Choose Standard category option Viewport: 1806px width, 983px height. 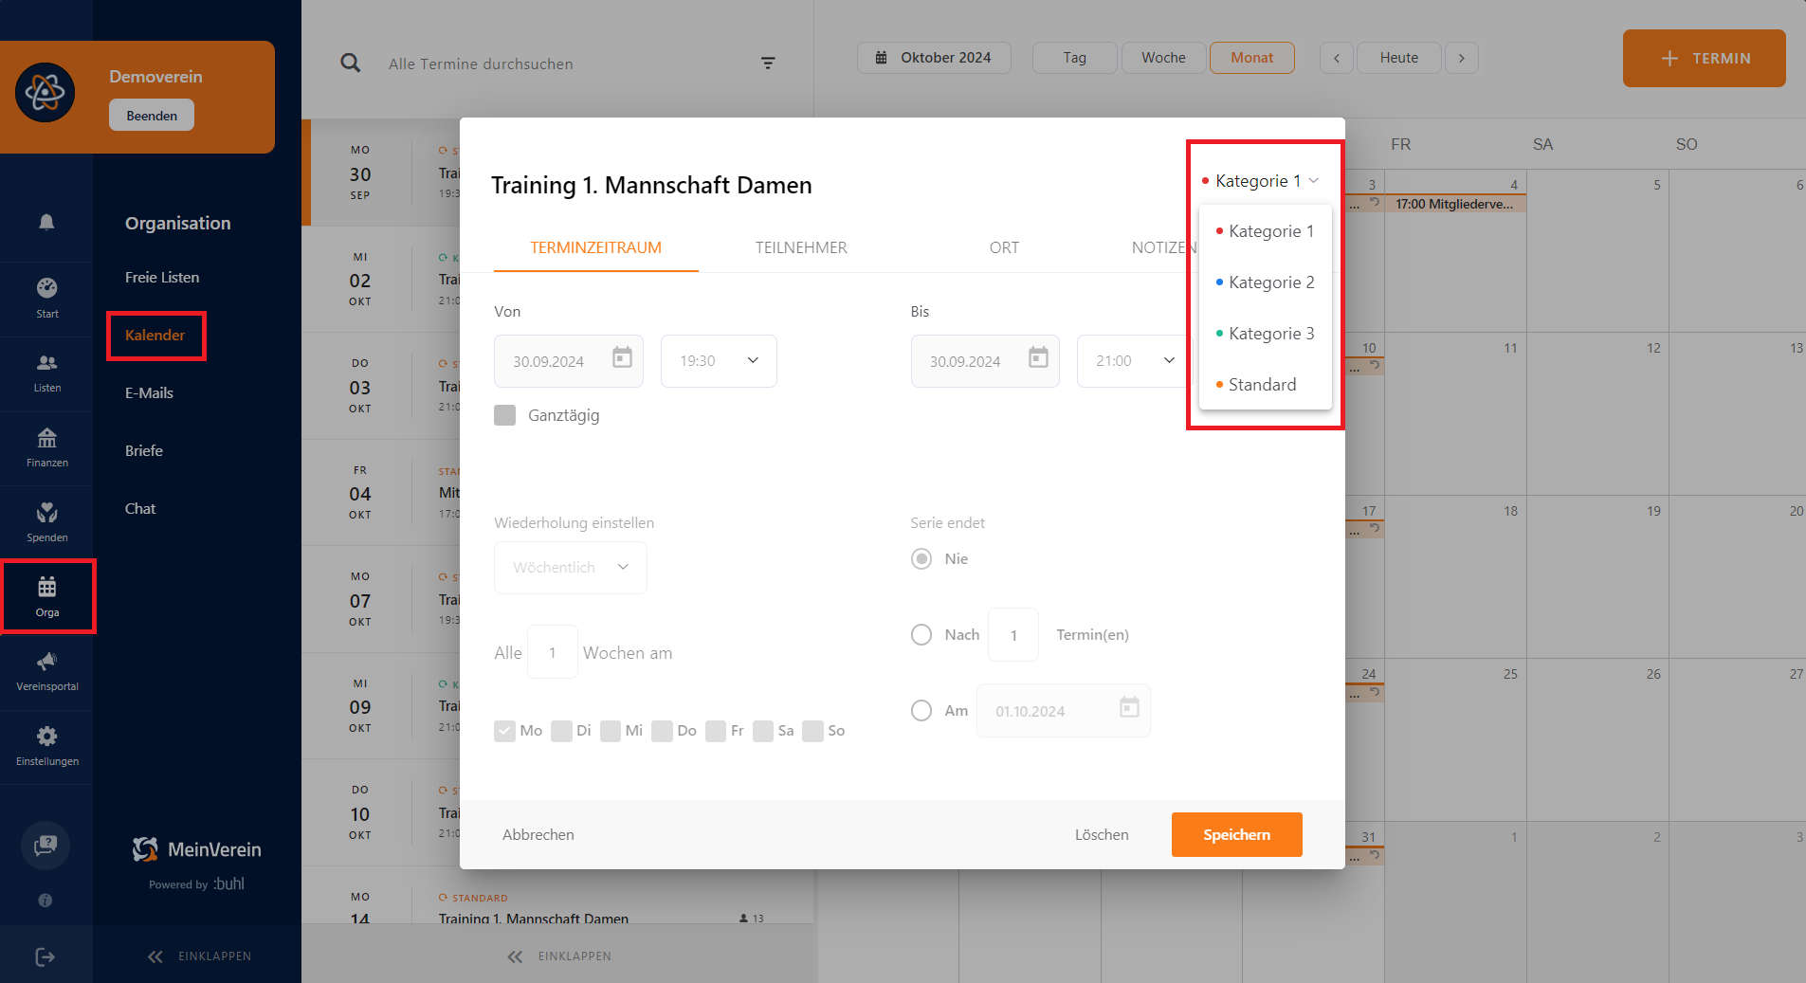1266,384
